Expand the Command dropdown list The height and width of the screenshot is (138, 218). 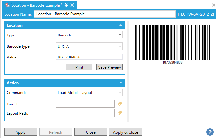89,92
